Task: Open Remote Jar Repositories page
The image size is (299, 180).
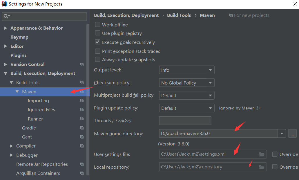Action: coord(42,164)
